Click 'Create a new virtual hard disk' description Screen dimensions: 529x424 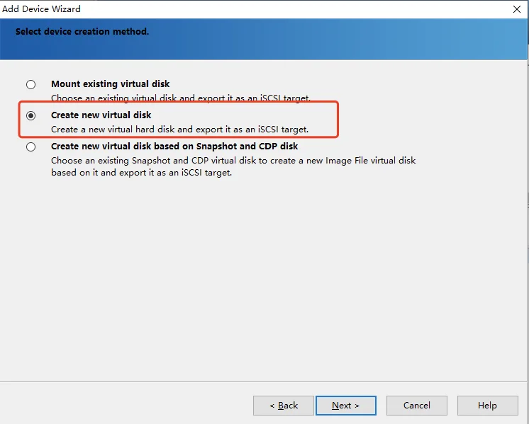pyautogui.click(x=112, y=130)
